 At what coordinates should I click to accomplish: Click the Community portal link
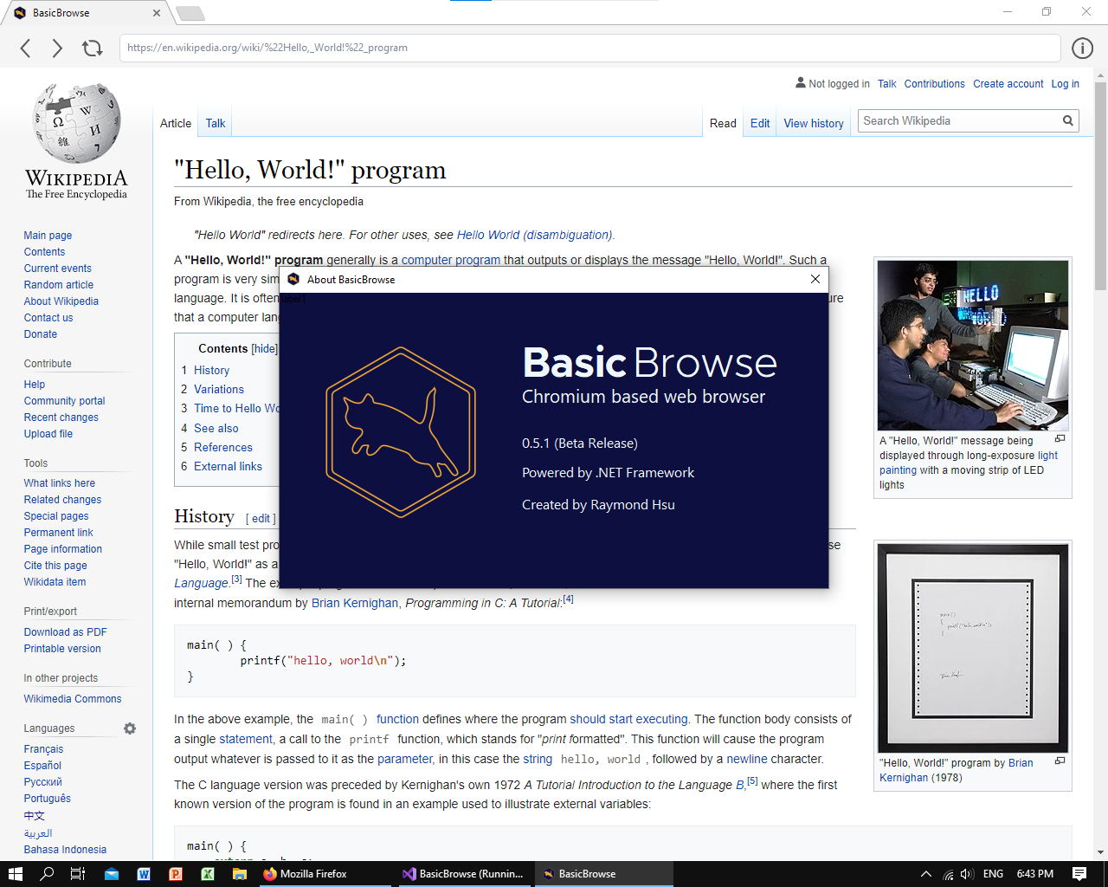65,401
